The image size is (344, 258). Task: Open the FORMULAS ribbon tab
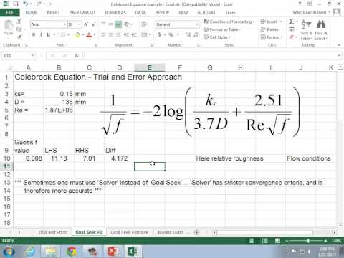click(x=115, y=13)
